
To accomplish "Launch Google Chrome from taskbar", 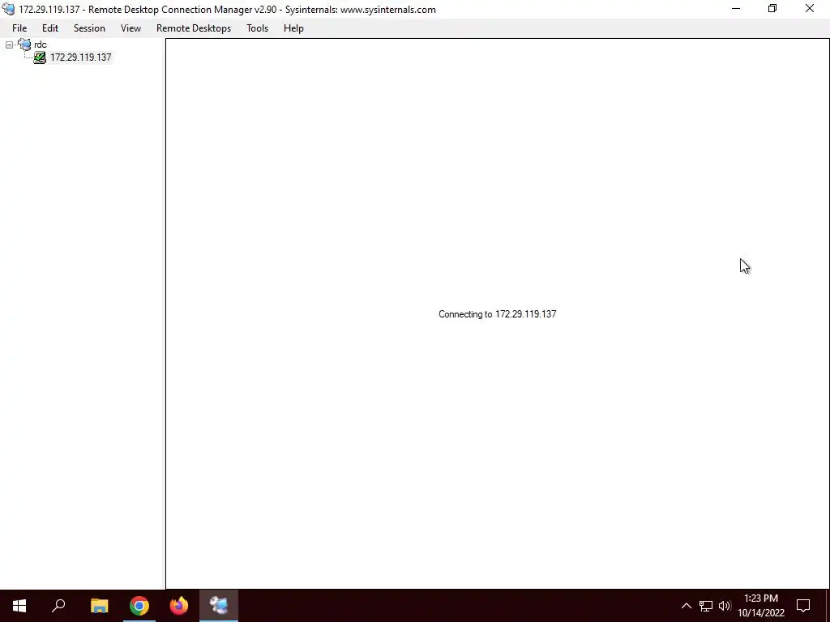I will coord(139,606).
